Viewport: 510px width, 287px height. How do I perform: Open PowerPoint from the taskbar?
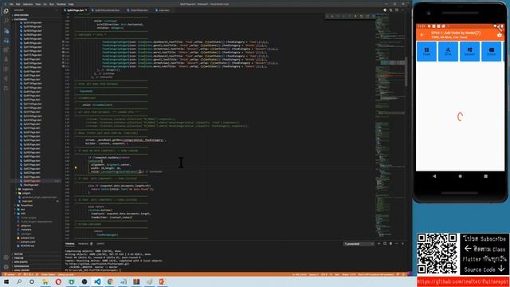point(162,281)
